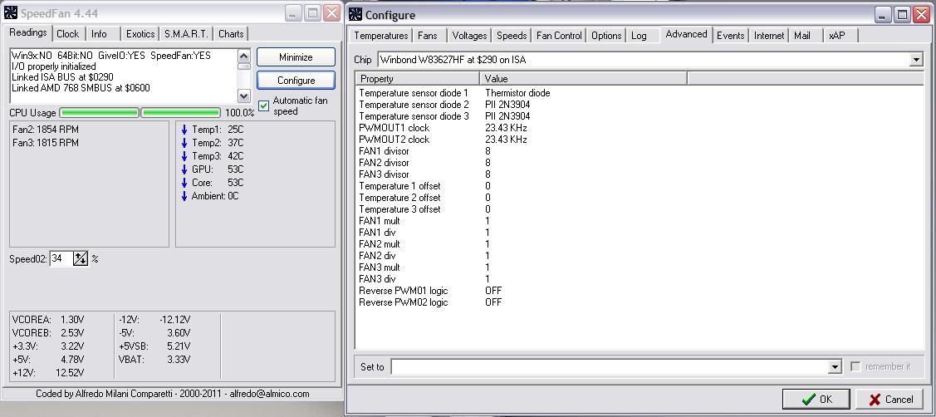Click the 'Fan2: 1854 RPM' reading

coord(46,130)
